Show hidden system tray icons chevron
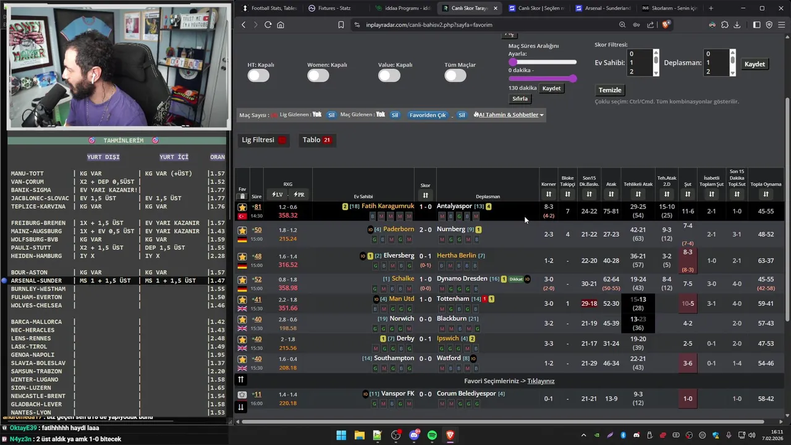Viewport: 791px width, 445px height. tap(584, 435)
